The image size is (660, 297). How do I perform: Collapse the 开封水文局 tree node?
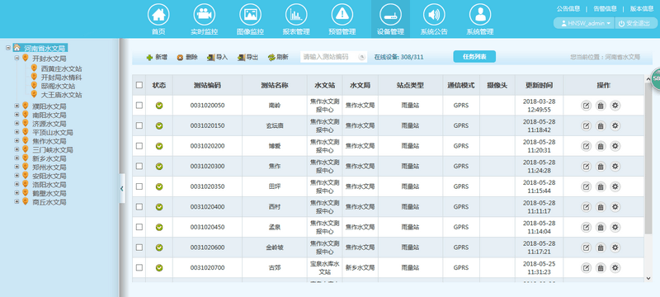pos(16,58)
